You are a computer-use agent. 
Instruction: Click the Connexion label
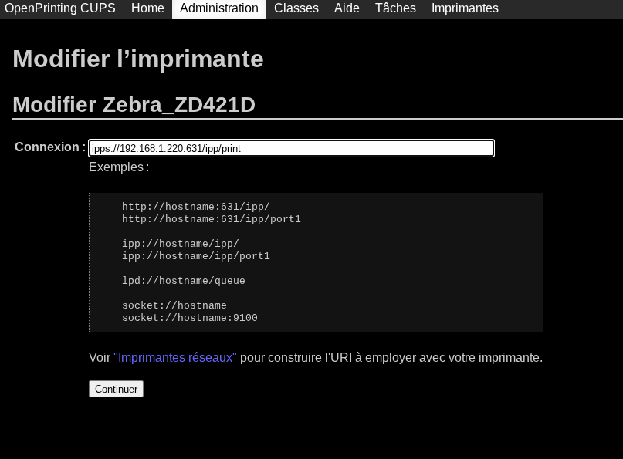pos(50,147)
